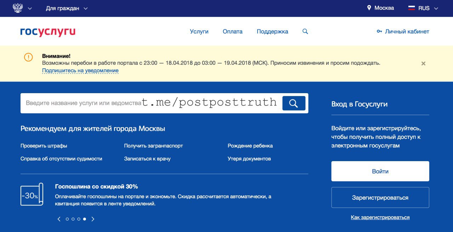Open the Поддержка menu item
The height and width of the screenshot is (232, 453).
tap(273, 32)
